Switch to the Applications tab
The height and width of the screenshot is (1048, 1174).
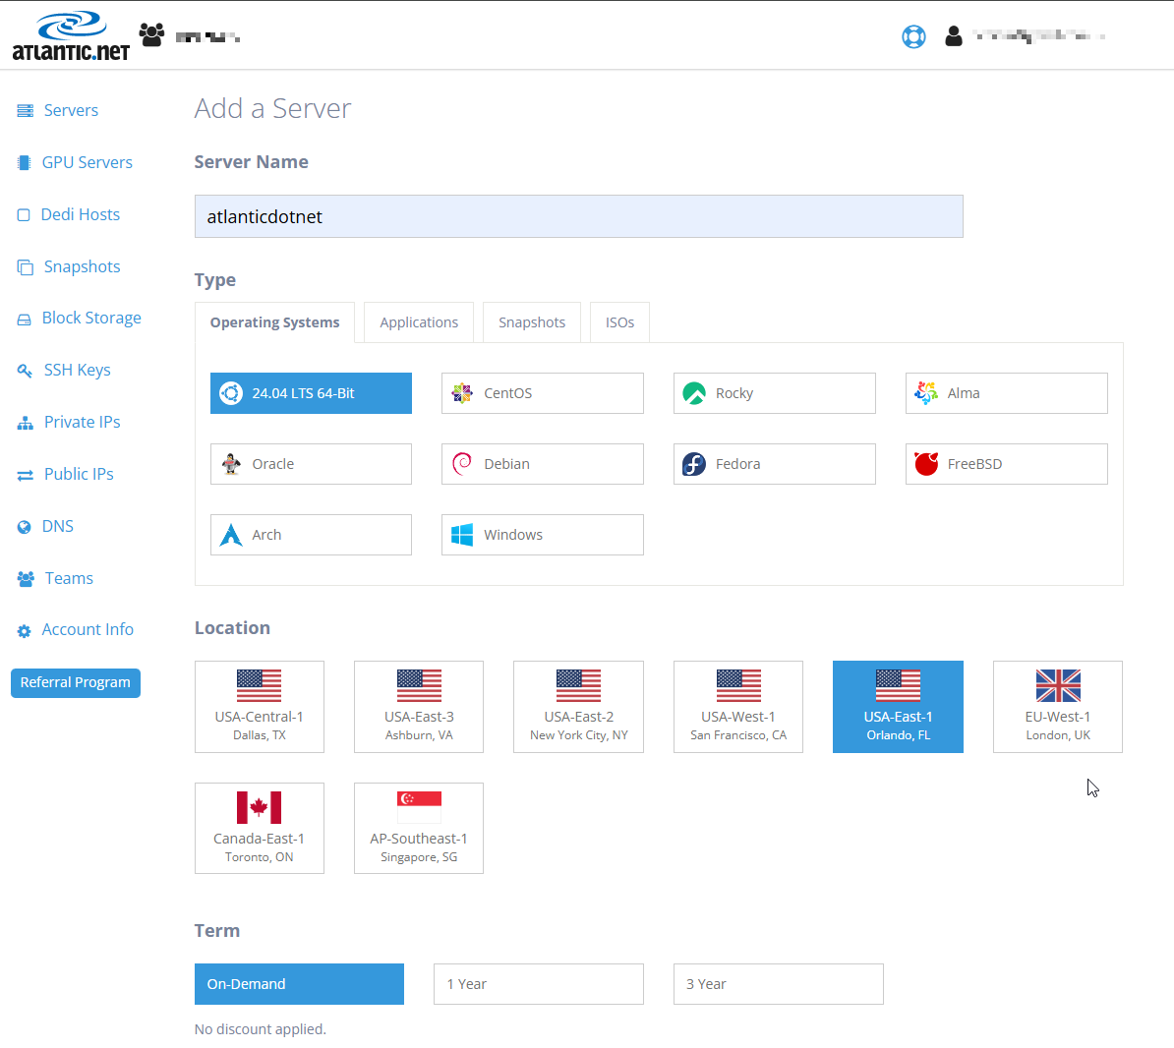[x=419, y=322]
